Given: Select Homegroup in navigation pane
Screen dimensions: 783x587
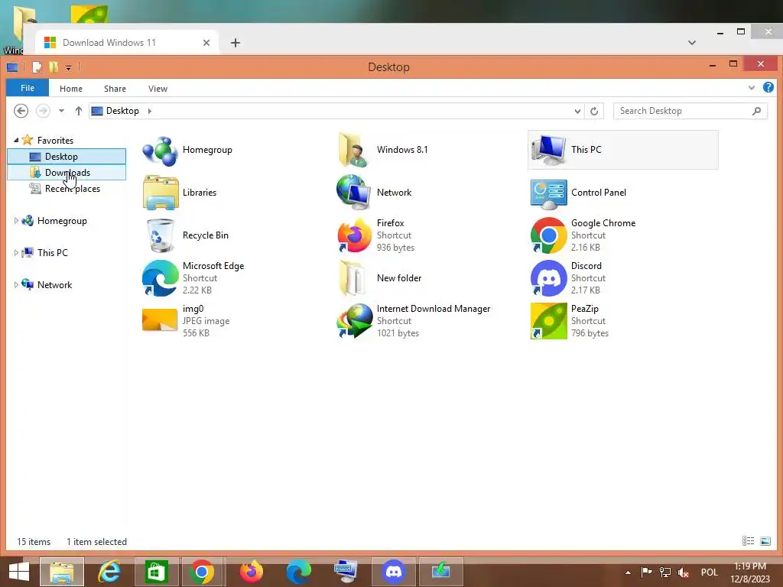Looking at the screenshot, I should coord(62,221).
